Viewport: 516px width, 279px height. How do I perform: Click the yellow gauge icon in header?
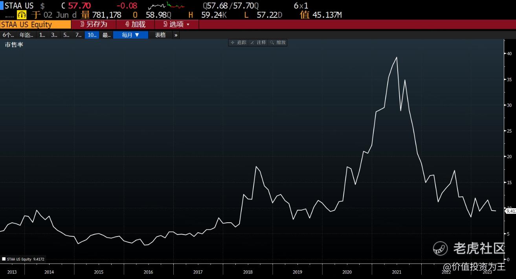(22, 15)
